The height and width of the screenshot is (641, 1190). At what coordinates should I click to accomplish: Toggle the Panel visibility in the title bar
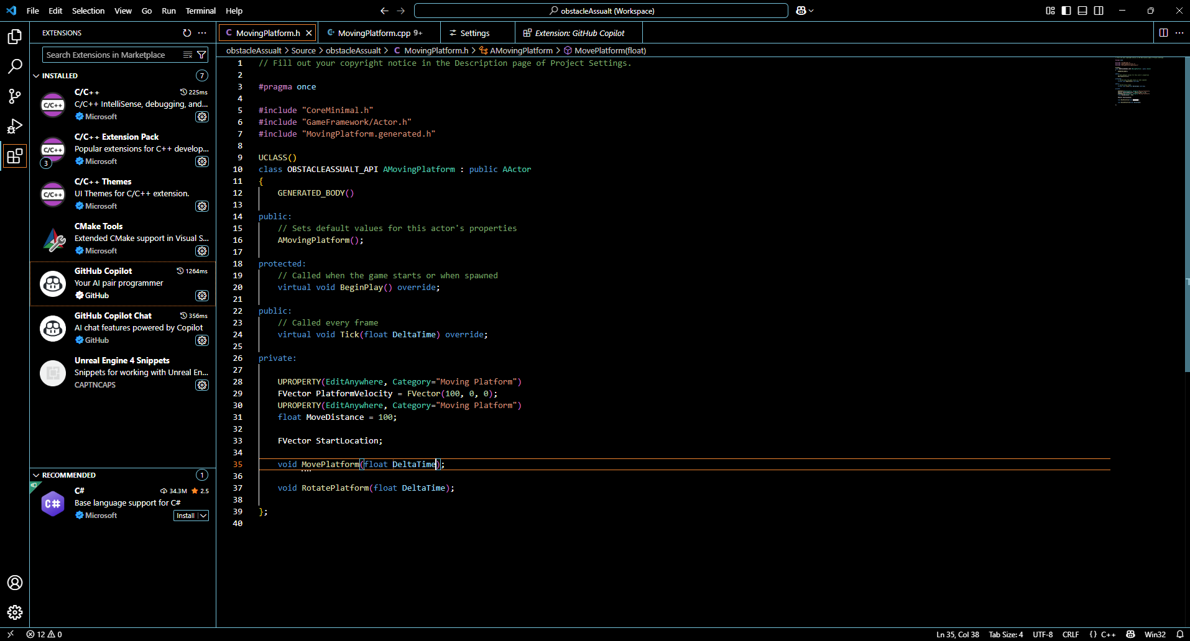[x=1082, y=10]
